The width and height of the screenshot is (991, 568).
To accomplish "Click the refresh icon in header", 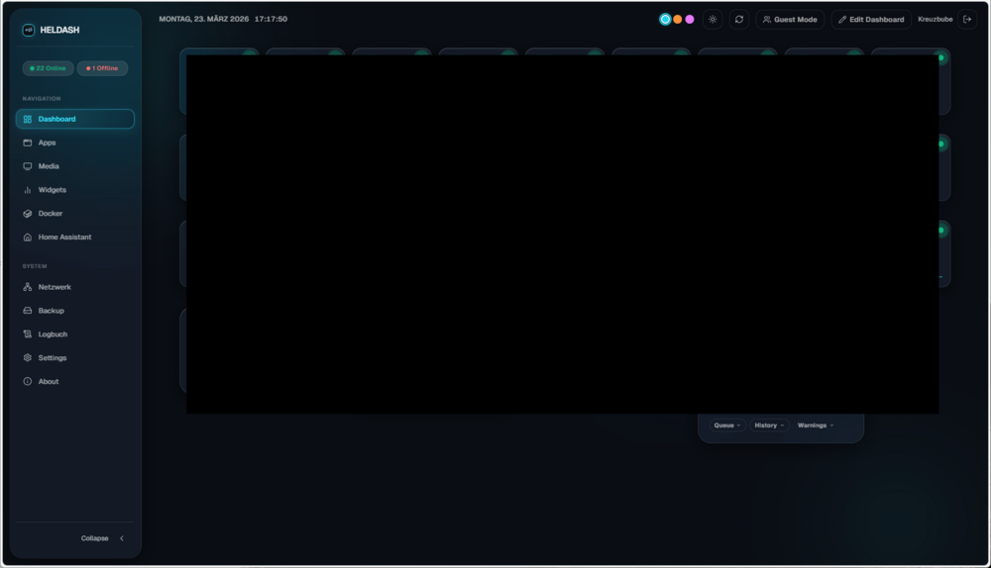I will pyautogui.click(x=739, y=20).
